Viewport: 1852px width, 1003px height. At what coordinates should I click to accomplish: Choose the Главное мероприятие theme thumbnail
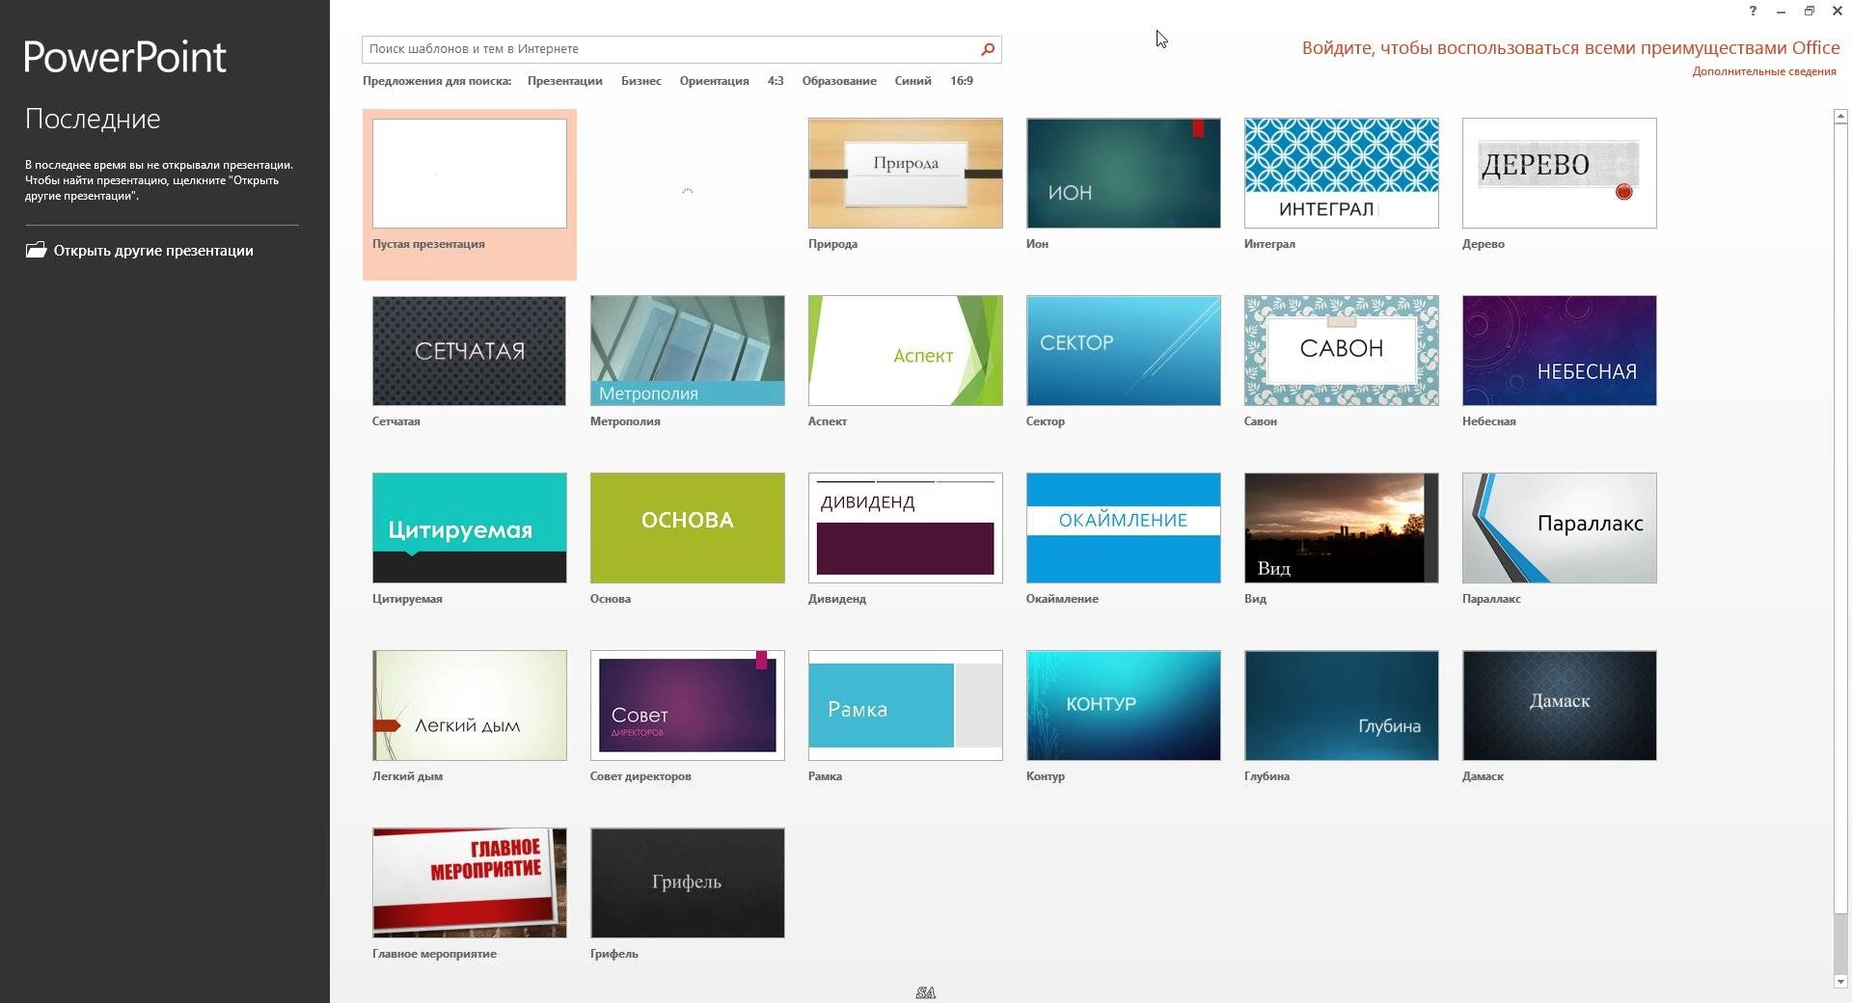470,883
